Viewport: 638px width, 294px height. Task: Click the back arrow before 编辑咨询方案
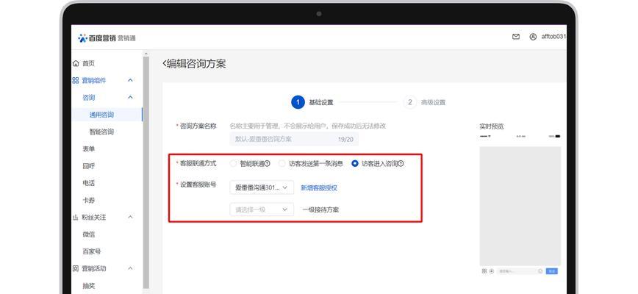165,63
